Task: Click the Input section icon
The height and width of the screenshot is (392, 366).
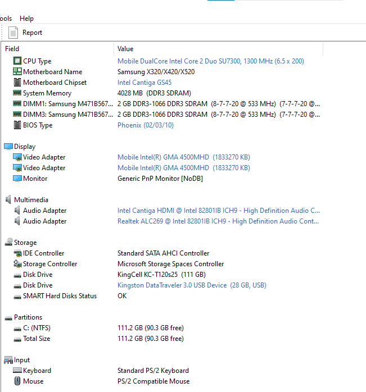Action: [x=8, y=360]
